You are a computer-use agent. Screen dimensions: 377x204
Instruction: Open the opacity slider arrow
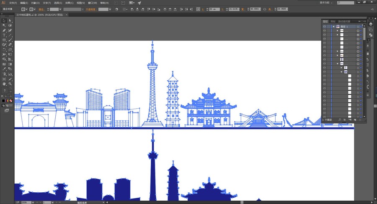click(x=110, y=9)
